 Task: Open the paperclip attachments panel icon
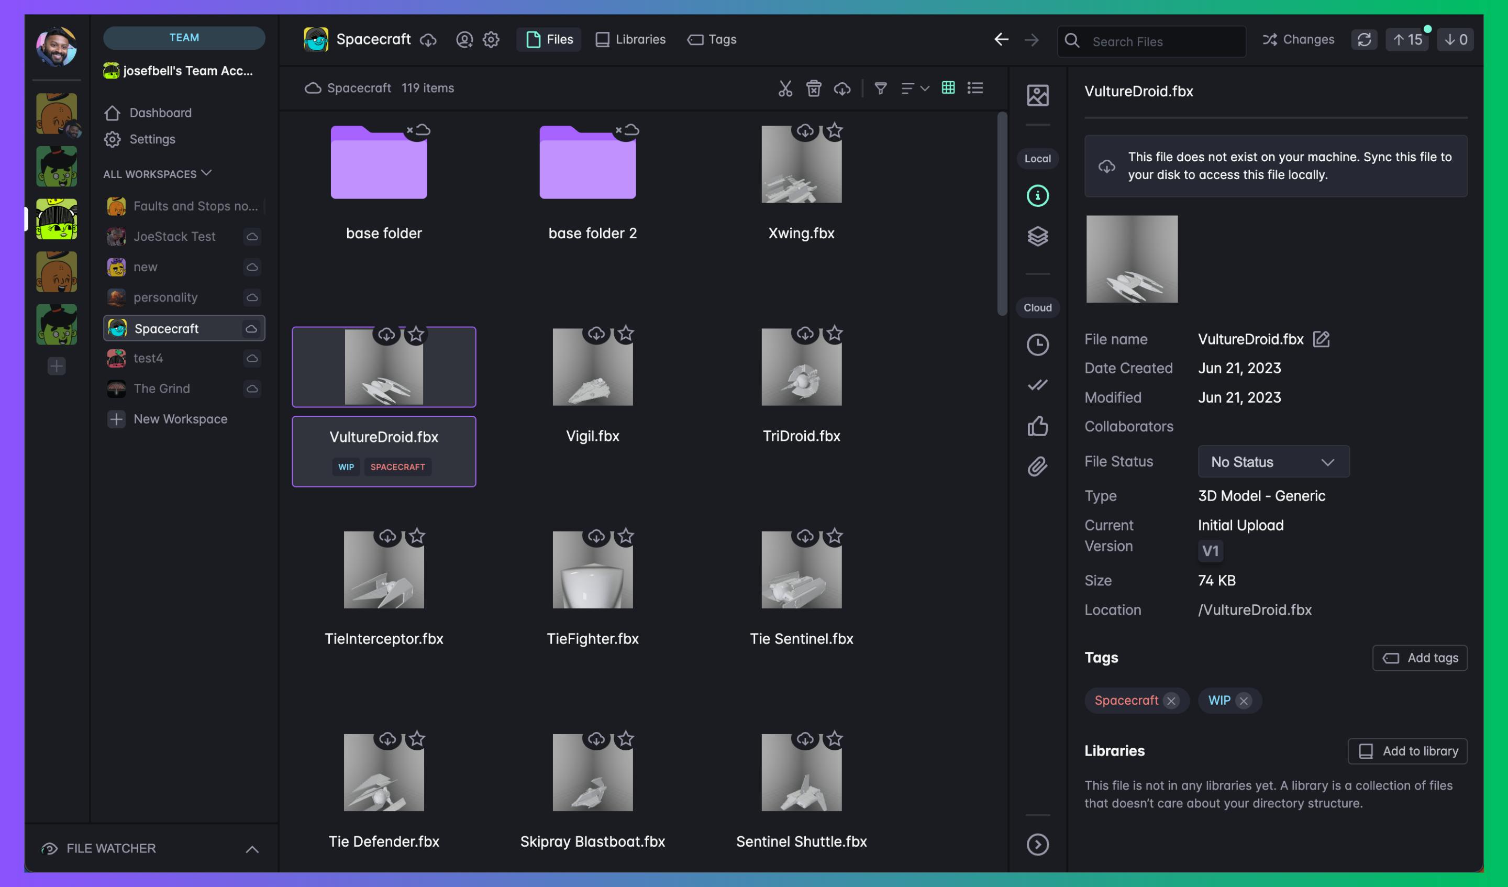tap(1037, 466)
